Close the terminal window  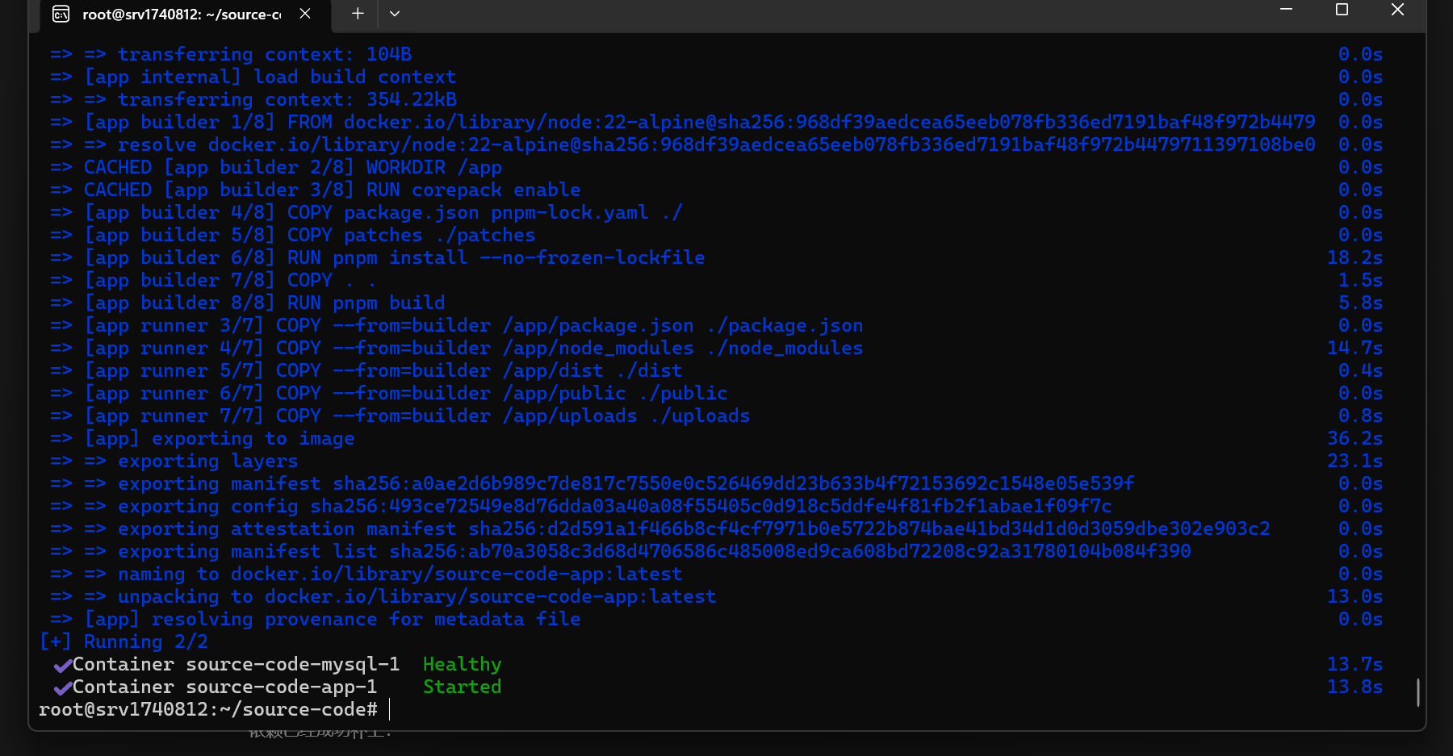pyautogui.click(x=1397, y=10)
